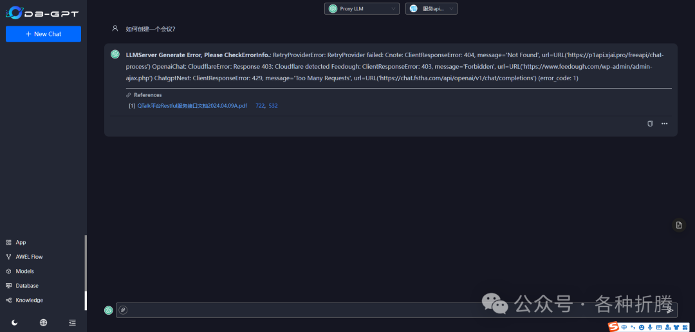Viewport: 695px width, 332px height.
Task: Open the floating document icon button
Action: 679,225
